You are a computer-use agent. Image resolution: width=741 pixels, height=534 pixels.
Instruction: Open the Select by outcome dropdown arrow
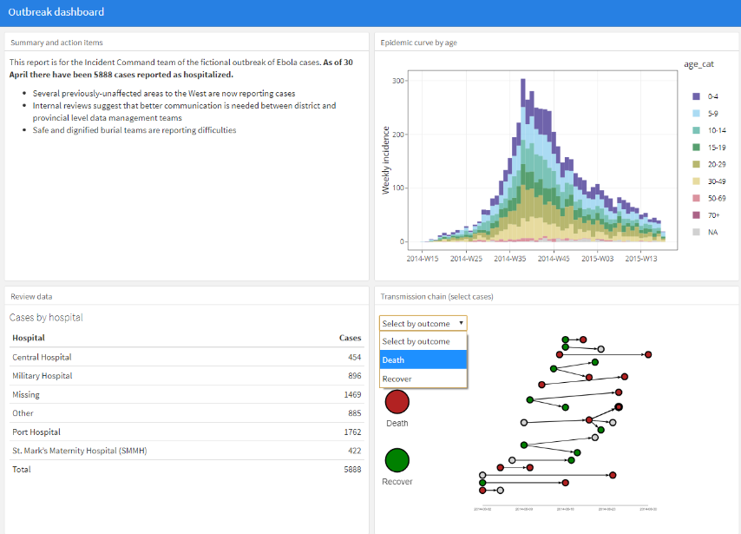(461, 322)
